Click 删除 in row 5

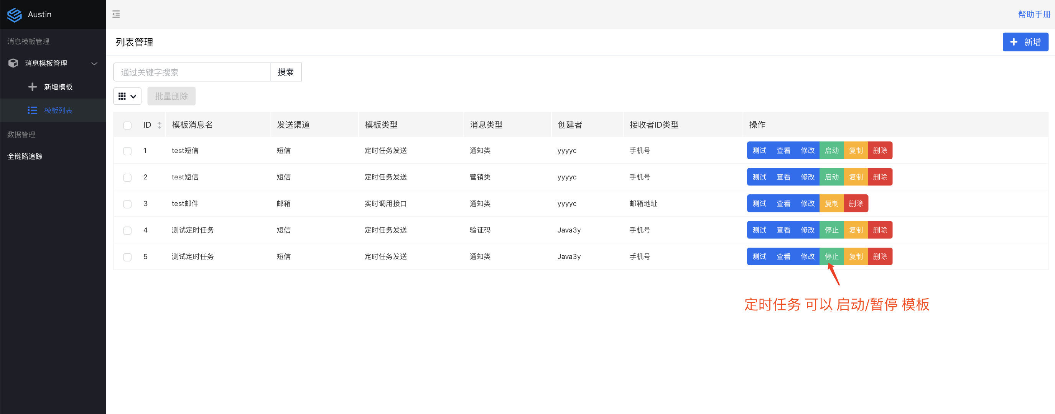(x=880, y=256)
